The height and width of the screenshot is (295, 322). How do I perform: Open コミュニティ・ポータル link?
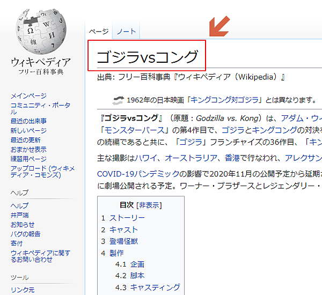(40, 108)
